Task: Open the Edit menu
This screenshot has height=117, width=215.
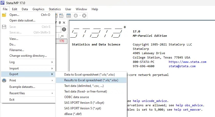Action: click(15, 9)
